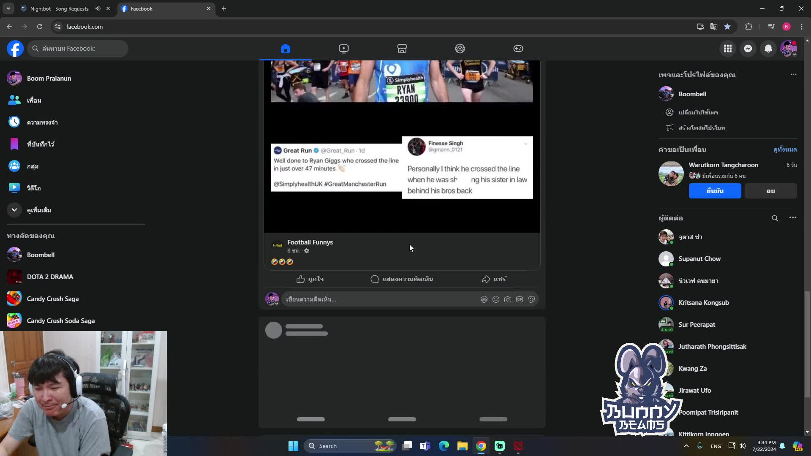Open DOTA 2 DRAMA shortcut
This screenshot has width=811, height=456.
pyautogui.click(x=76, y=277)
